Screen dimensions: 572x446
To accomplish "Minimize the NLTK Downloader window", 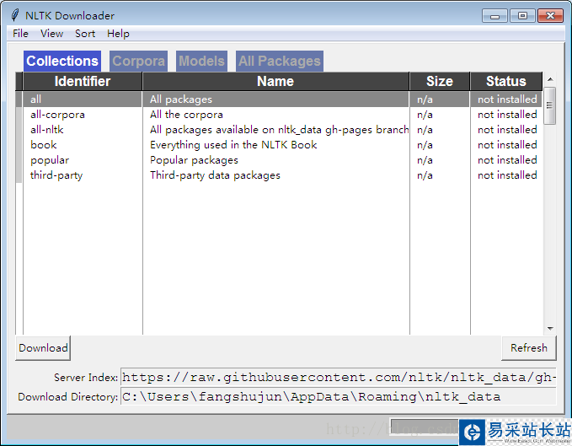I will (x=494, y=16).
